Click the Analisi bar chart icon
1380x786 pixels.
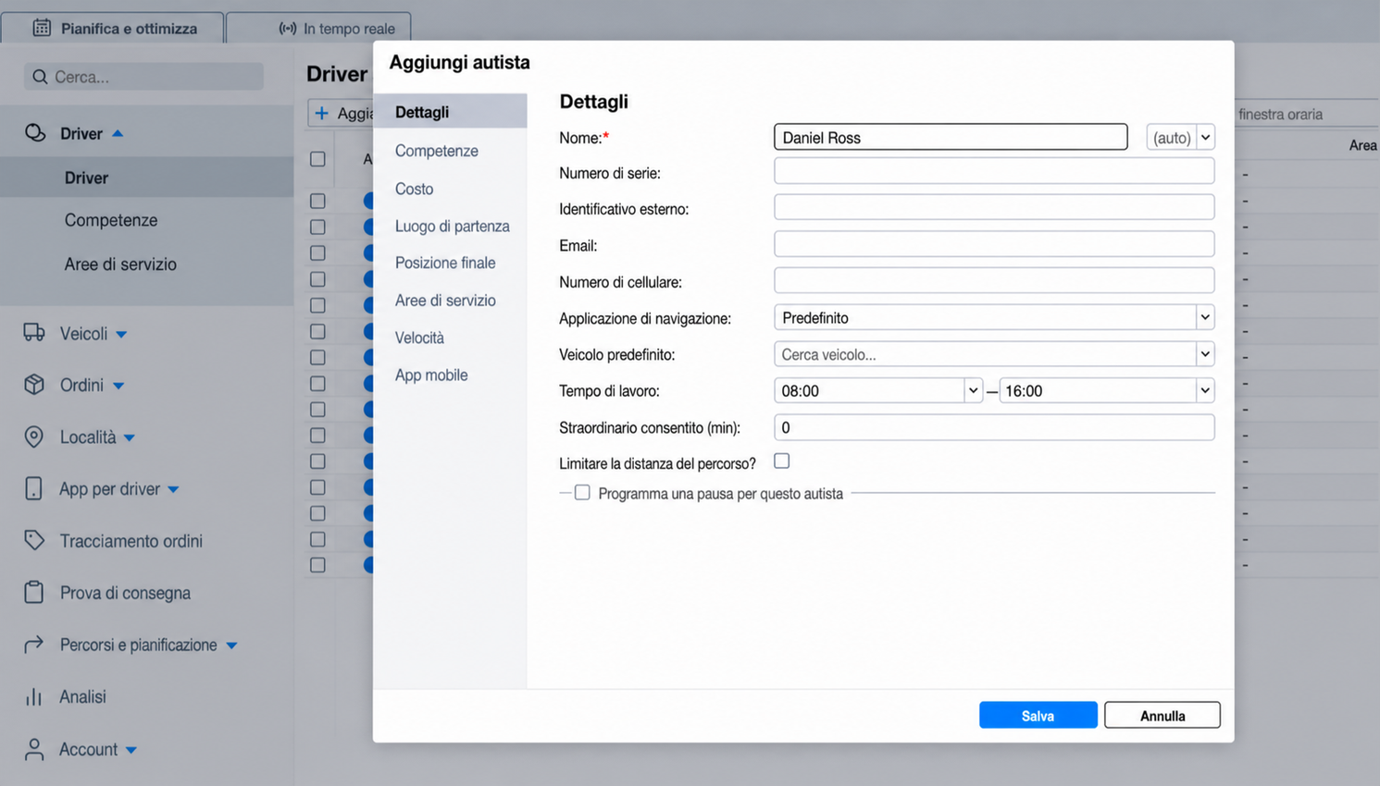(34, 696)
